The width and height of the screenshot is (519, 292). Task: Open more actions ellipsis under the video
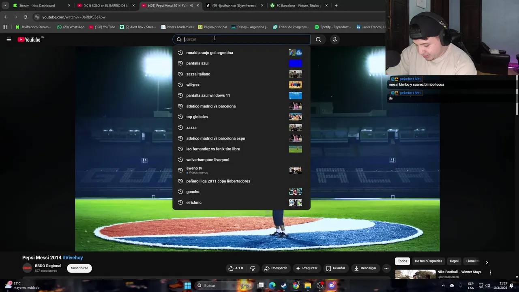pos(386,268)
